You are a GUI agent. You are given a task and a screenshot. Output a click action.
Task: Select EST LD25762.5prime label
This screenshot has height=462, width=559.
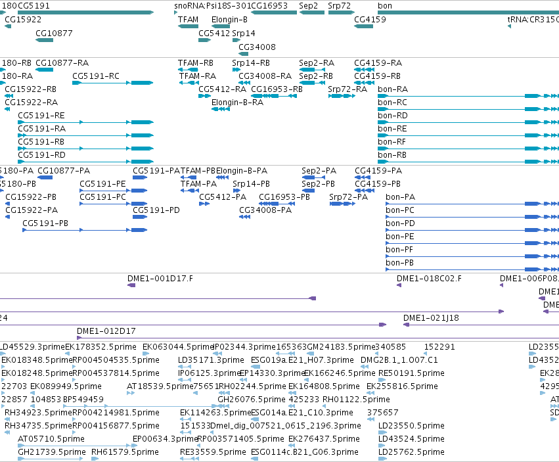click(x=411, y=452)
